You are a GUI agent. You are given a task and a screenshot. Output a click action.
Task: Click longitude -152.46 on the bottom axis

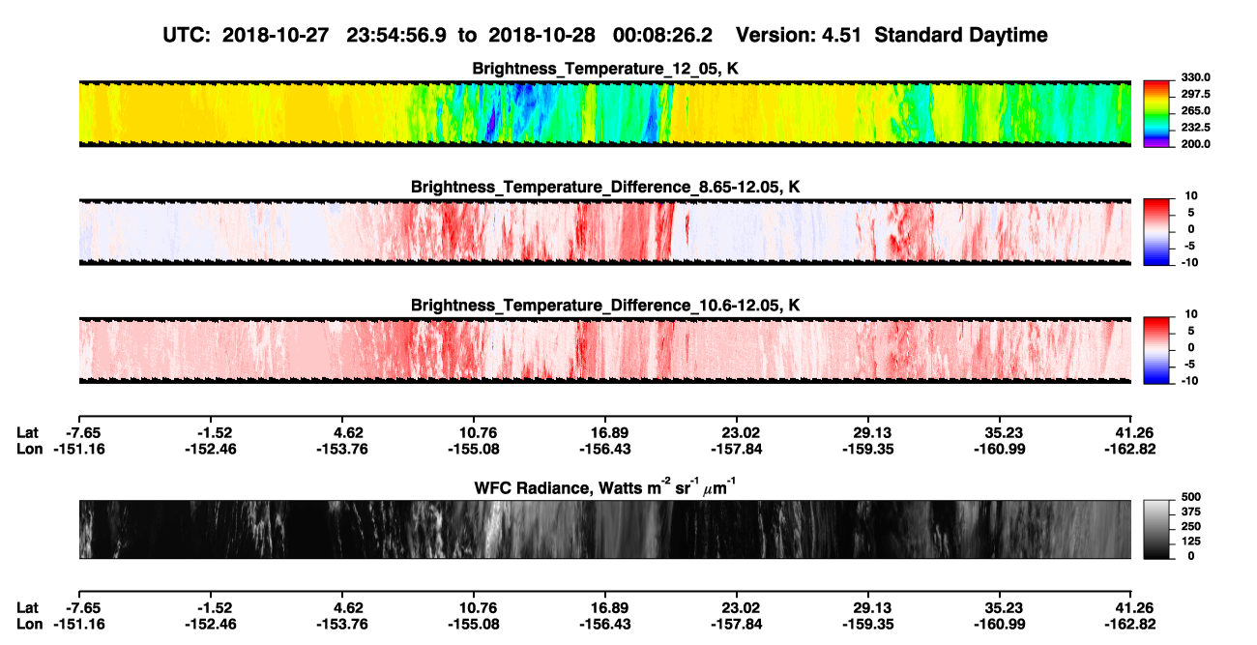209,625
